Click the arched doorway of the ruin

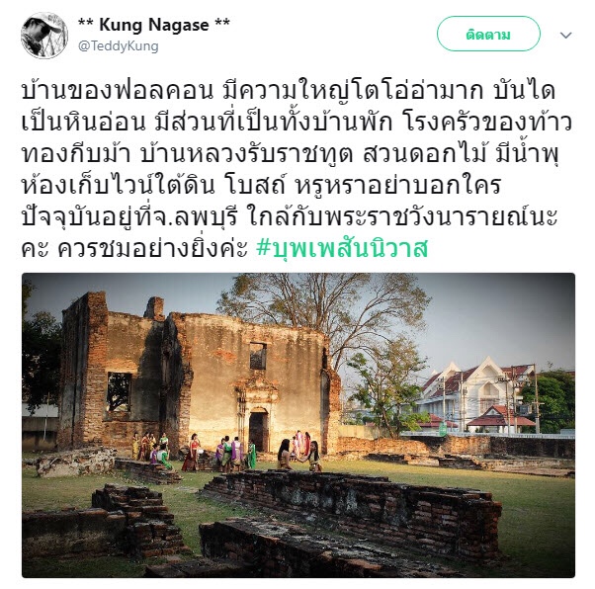tap(258, 429)
